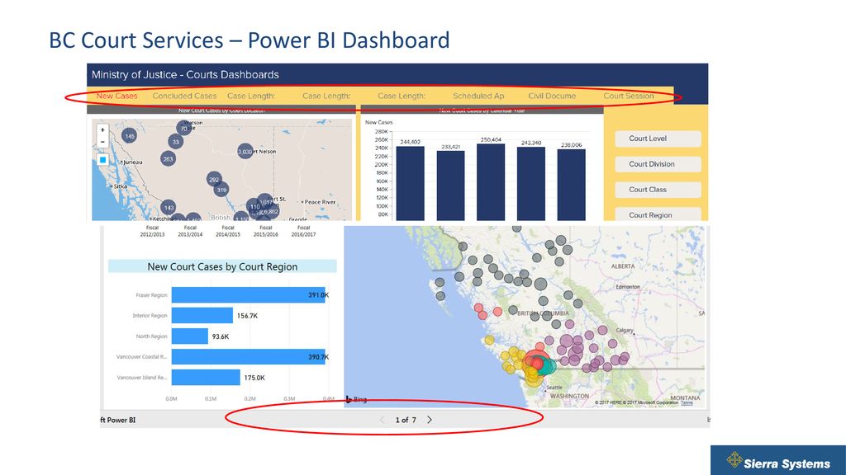This screenshot has width=846, height=475.
Task: Select the 233,421 new cases bar
Action: pos(450,186)
